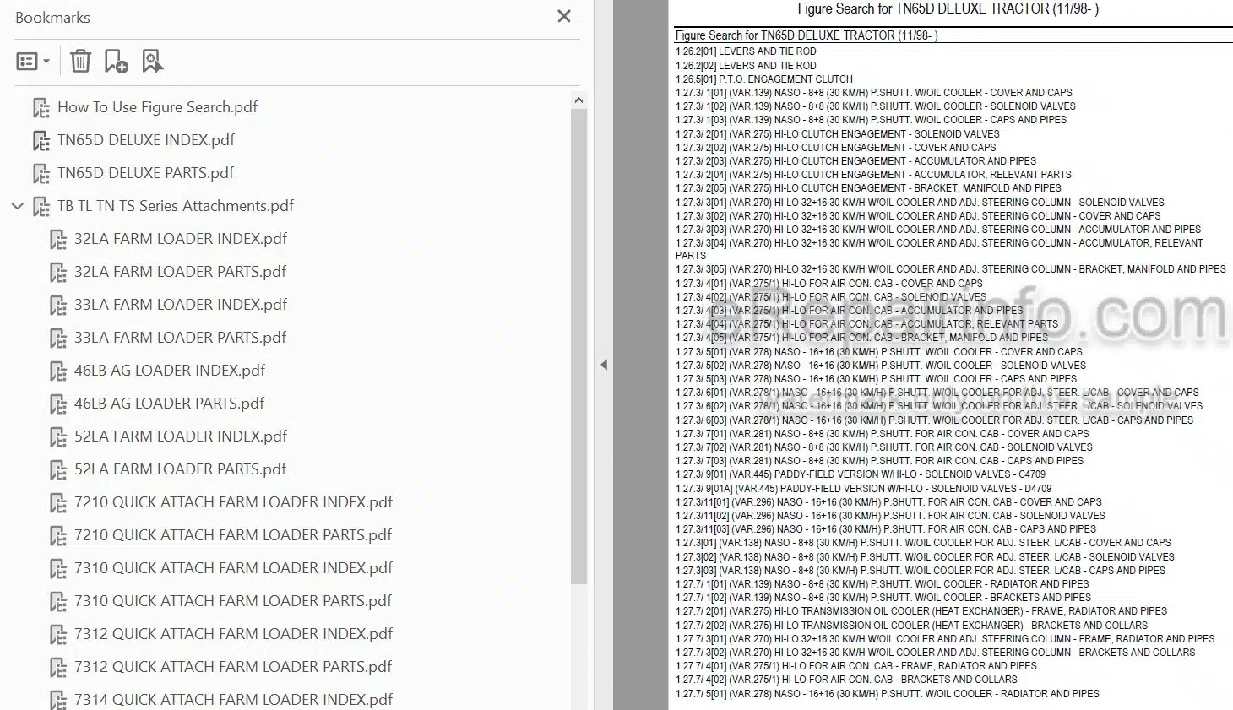This screenshot has height=710, width=1233.
Task: Close the Bookmarks panel
Action: pyautogui.click(x=564, y=16)
